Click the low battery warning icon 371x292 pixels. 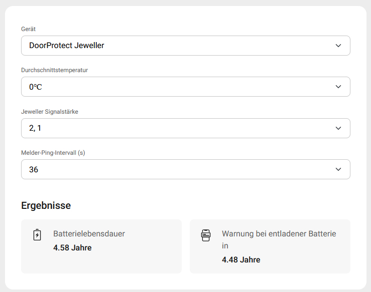(206, 235)
